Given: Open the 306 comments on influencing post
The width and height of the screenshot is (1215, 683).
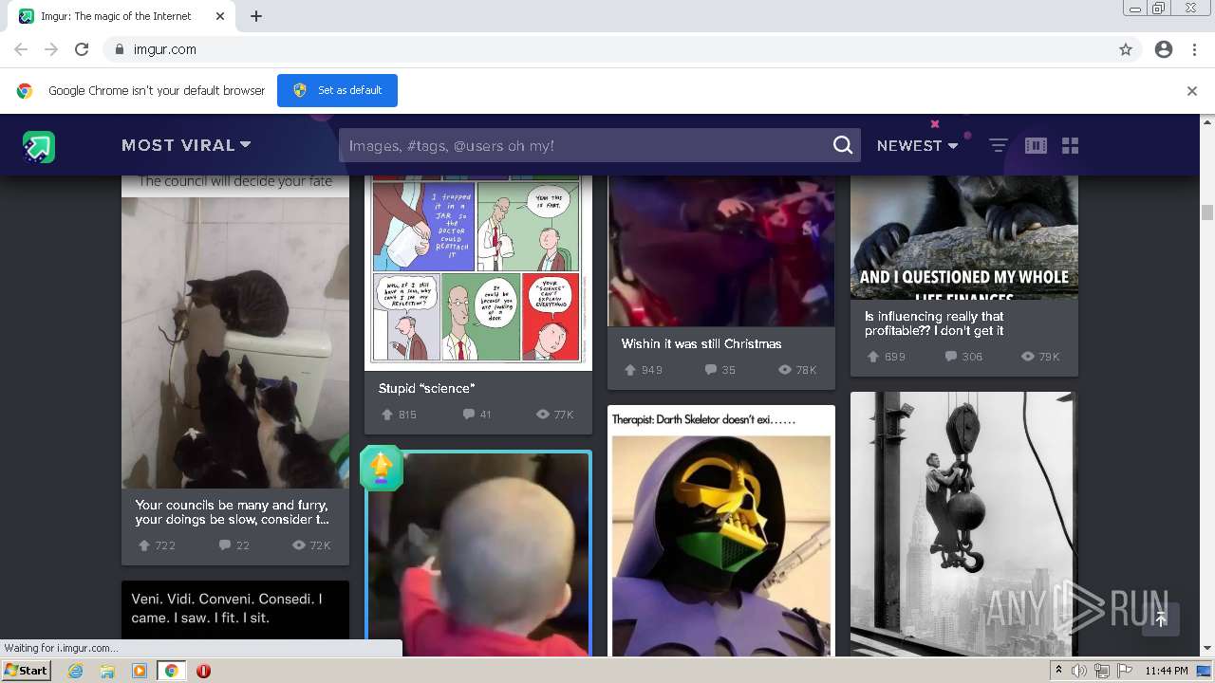Looking at the screenshot, I should pyautogui.click(x=951, y=357).
